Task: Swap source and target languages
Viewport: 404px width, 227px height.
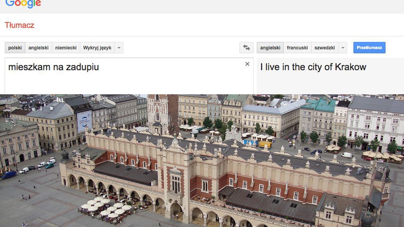Action: [x=246, y=48]
